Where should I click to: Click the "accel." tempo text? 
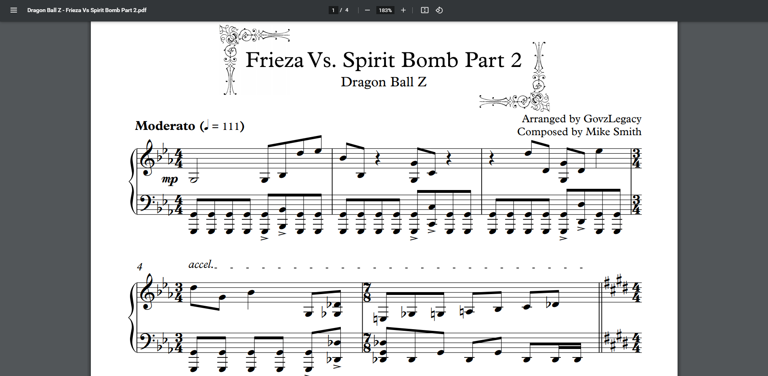coord(201,265)
